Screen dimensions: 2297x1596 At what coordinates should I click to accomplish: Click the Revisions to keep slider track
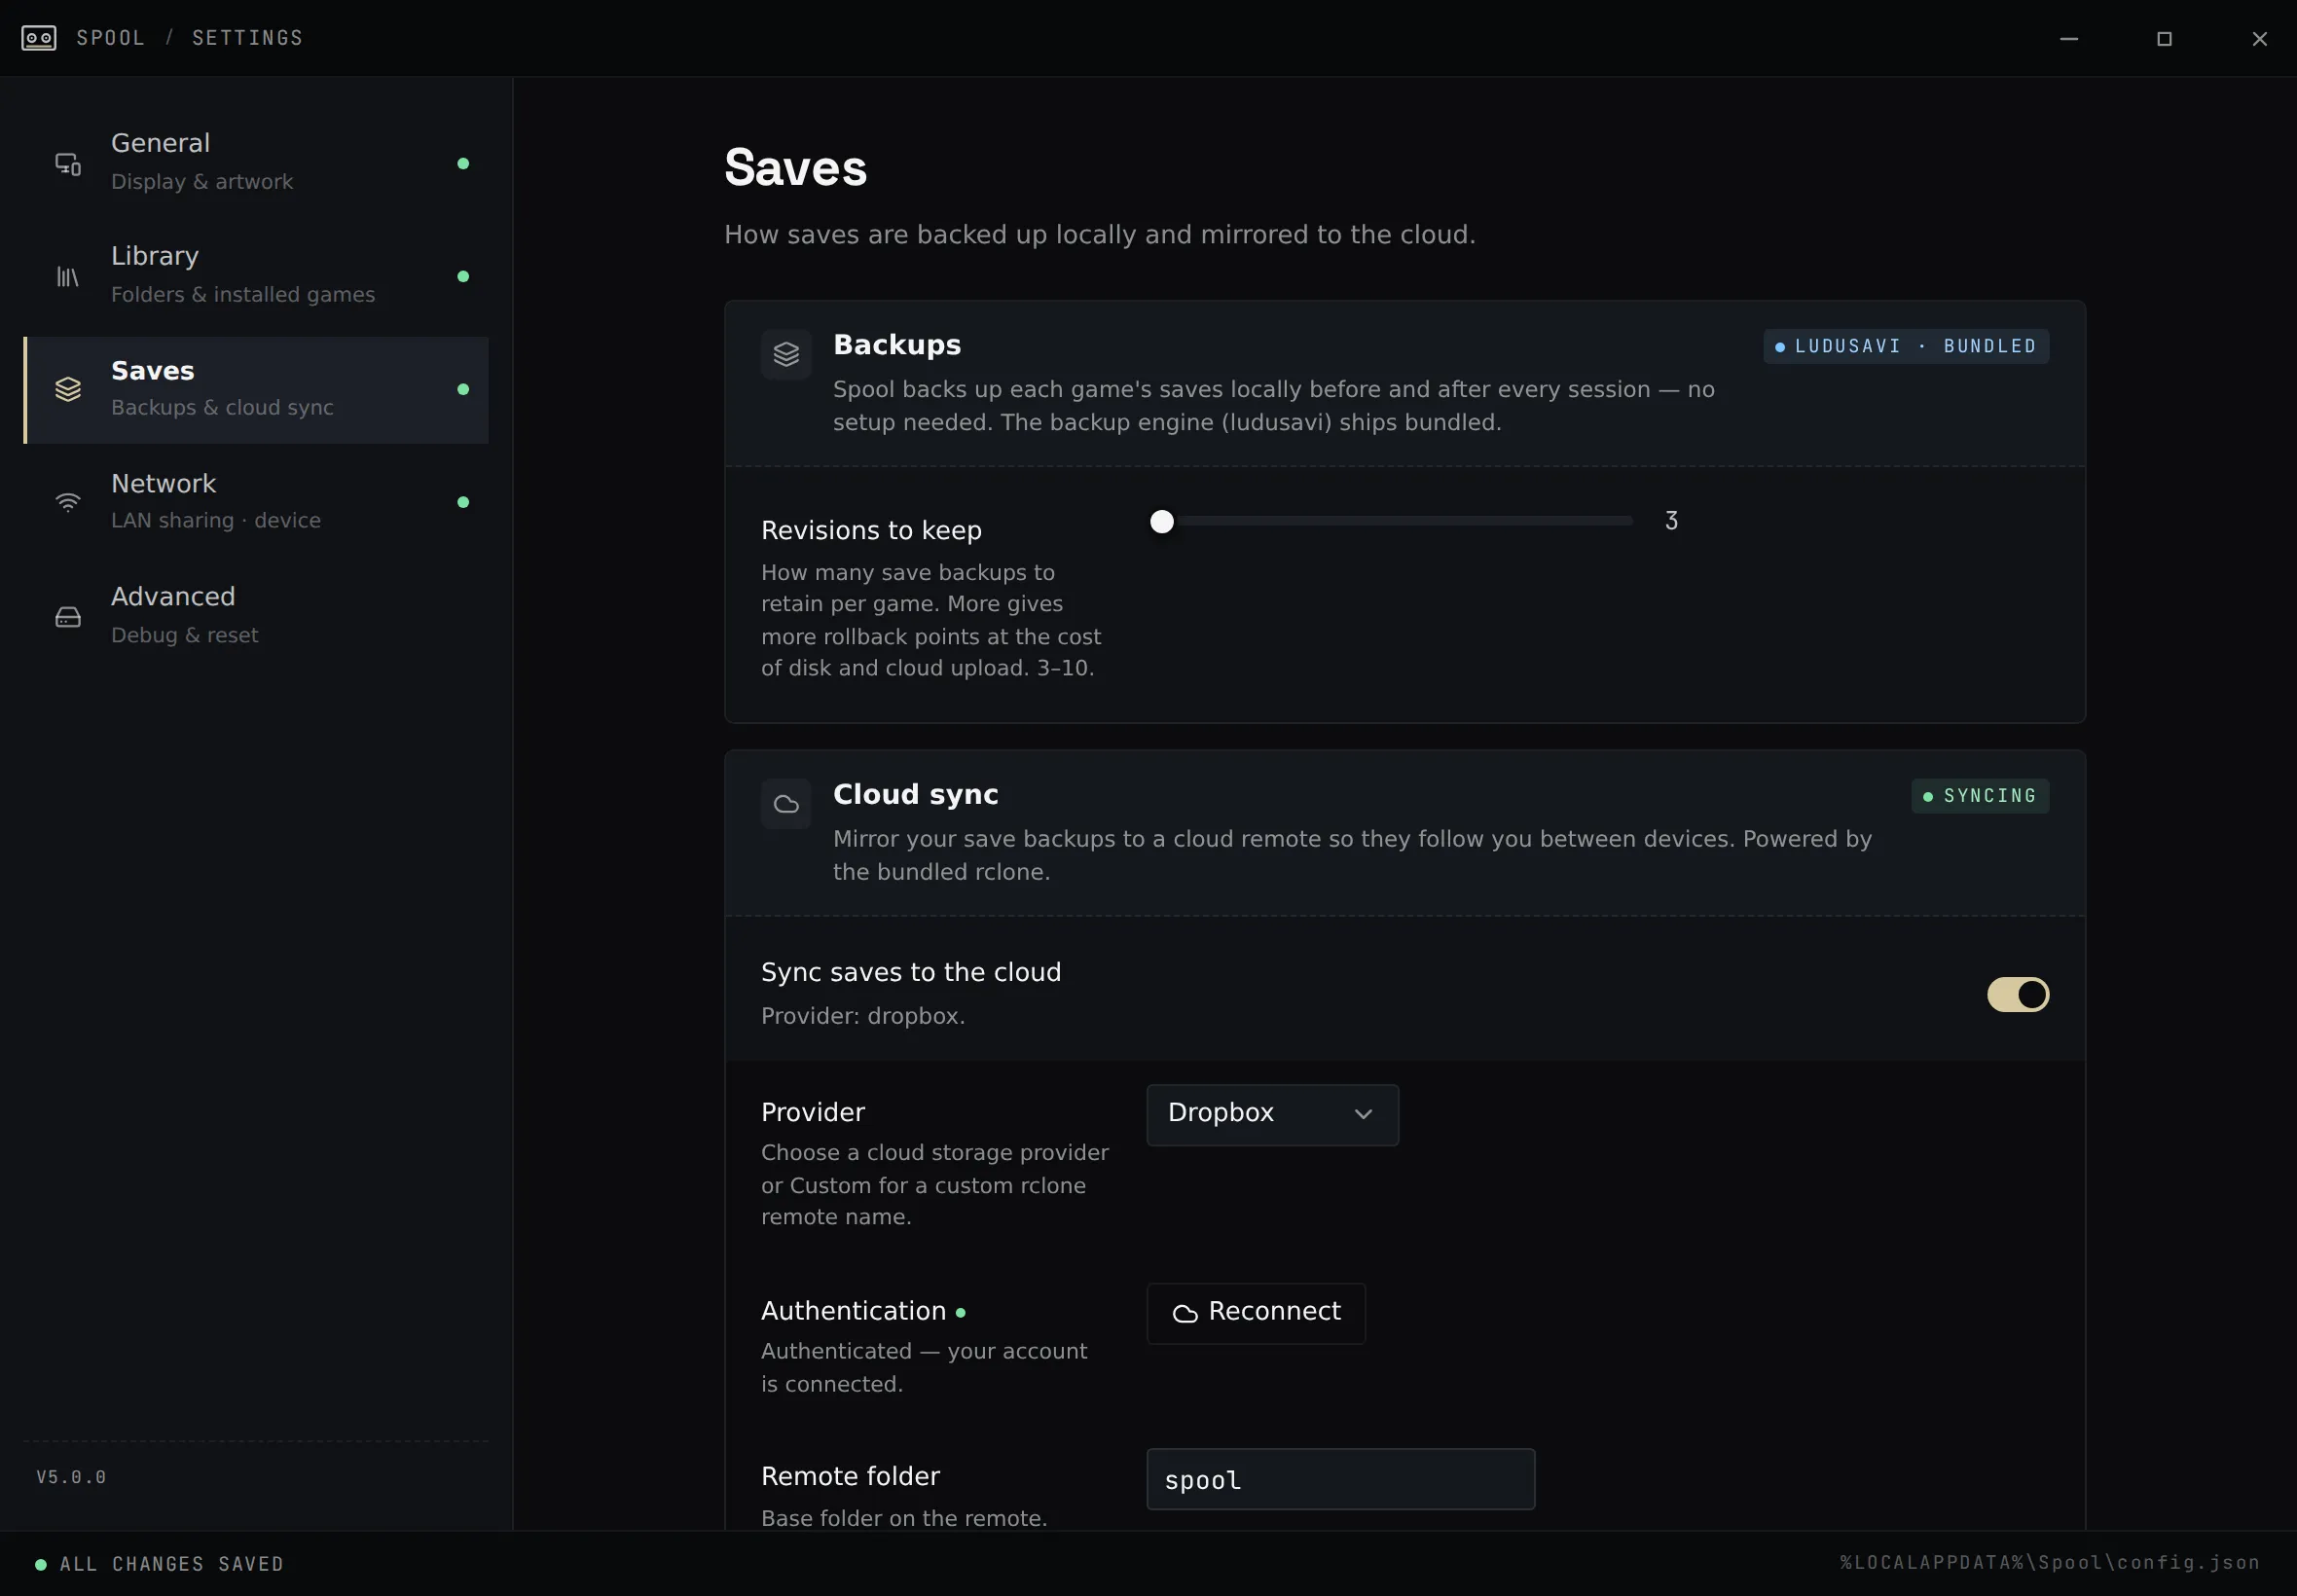click(x=1391, y=522)
